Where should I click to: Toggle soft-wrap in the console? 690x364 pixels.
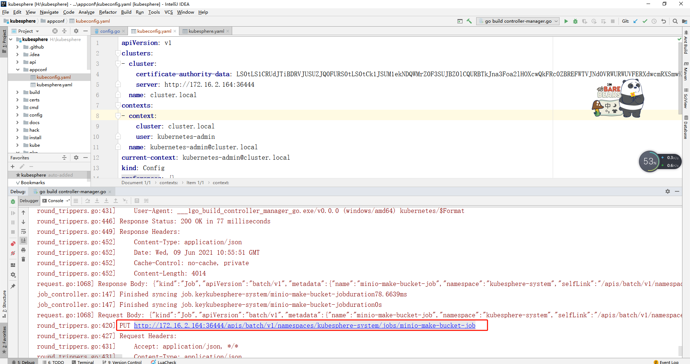23,231
